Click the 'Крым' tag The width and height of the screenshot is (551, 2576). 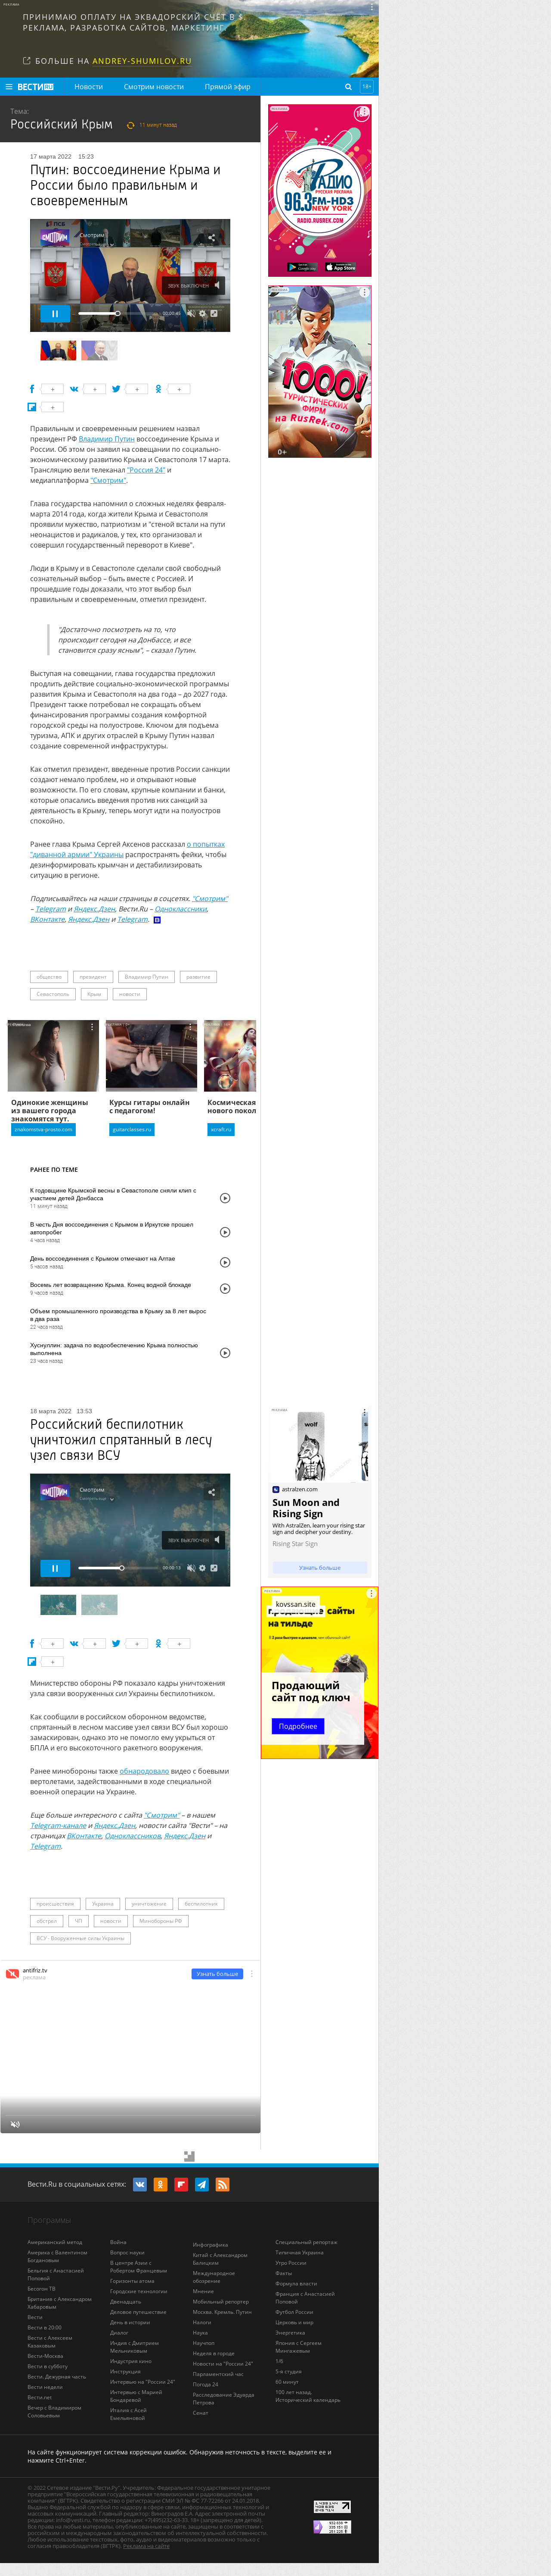(x=94, y=994)
